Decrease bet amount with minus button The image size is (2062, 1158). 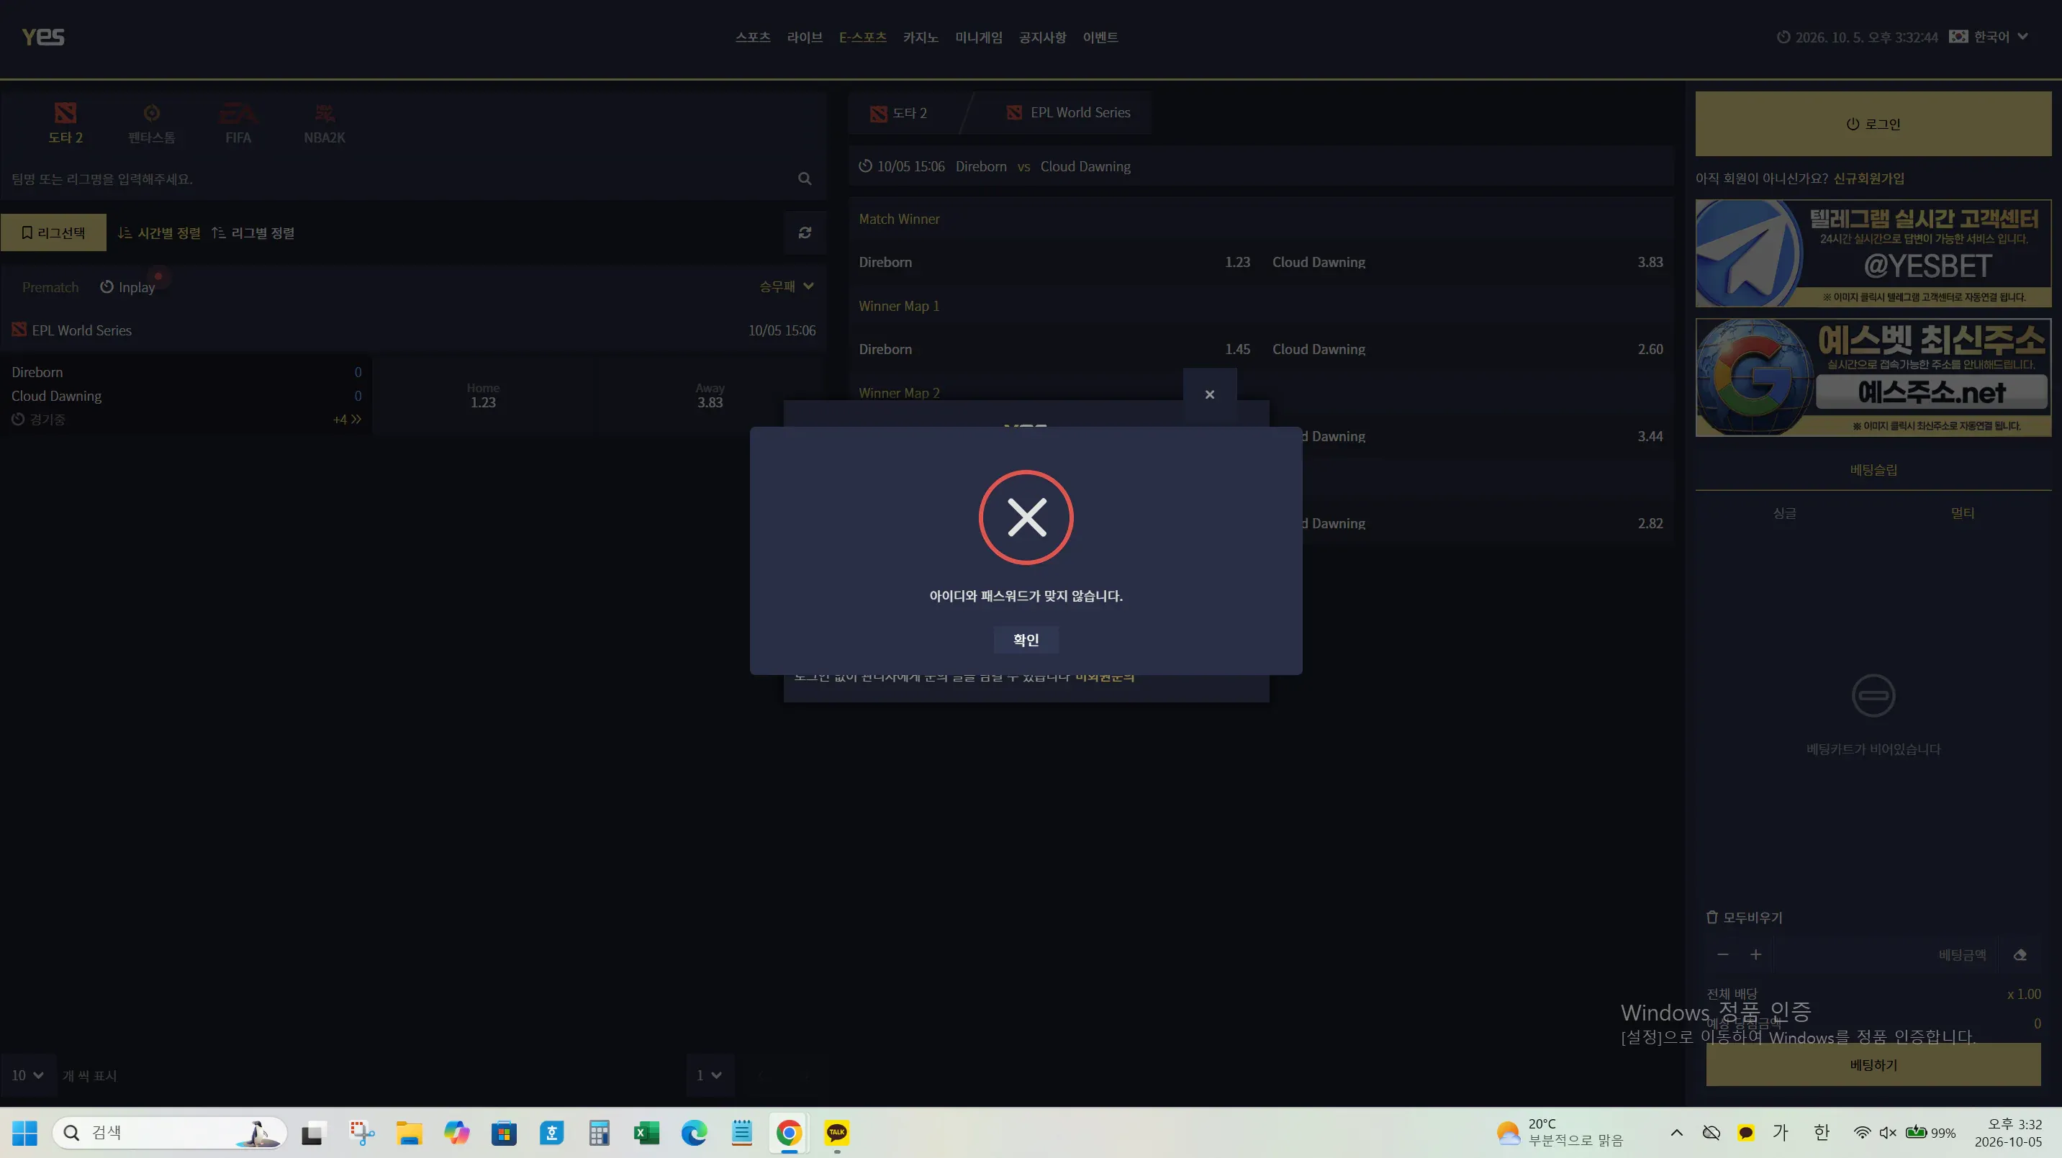(1722, 955)
